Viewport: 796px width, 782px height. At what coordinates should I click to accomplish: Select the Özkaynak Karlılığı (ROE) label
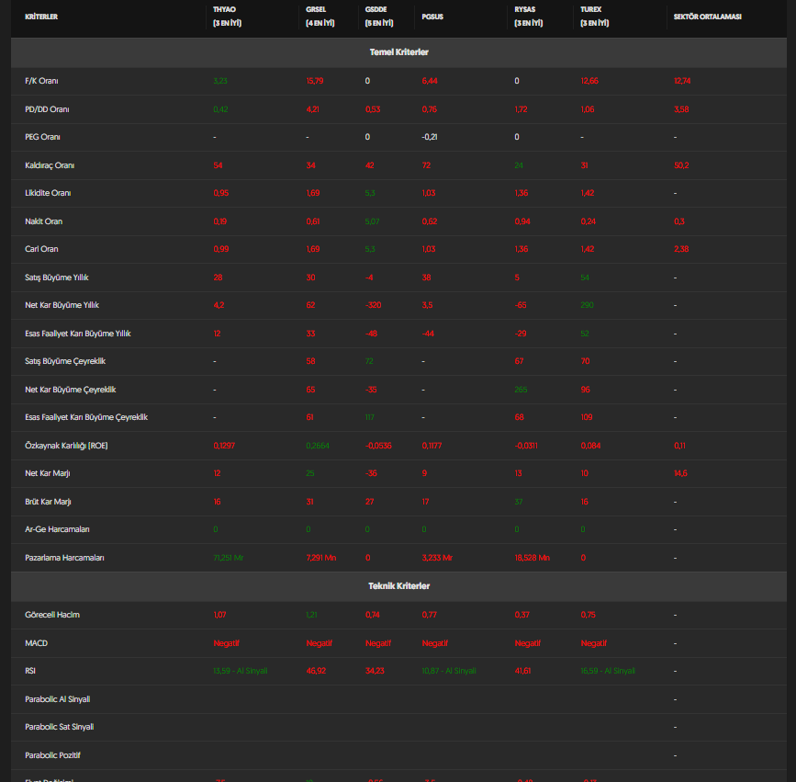coord(66,446)
